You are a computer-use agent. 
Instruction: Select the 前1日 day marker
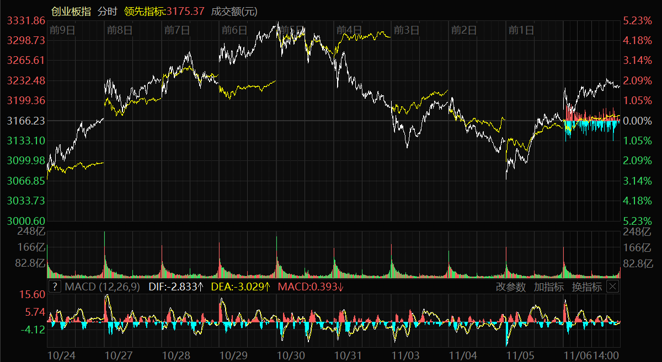point(521,30)
